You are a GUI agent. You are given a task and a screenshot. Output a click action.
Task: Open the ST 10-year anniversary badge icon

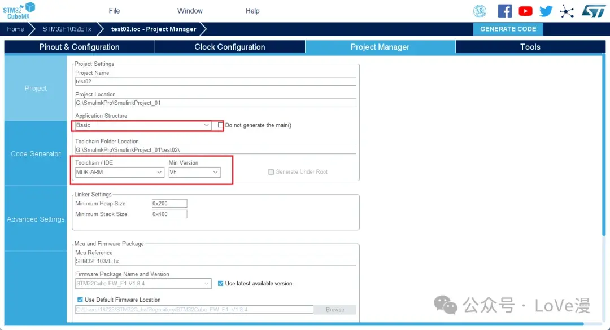tap(480, 11)
